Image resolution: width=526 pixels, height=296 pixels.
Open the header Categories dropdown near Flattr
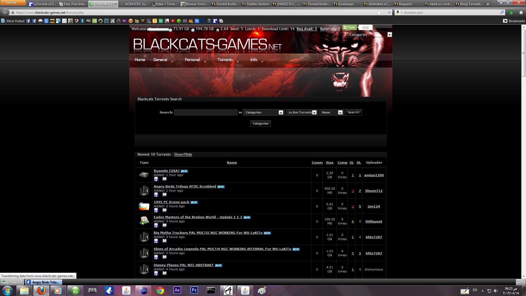(370, 35)
